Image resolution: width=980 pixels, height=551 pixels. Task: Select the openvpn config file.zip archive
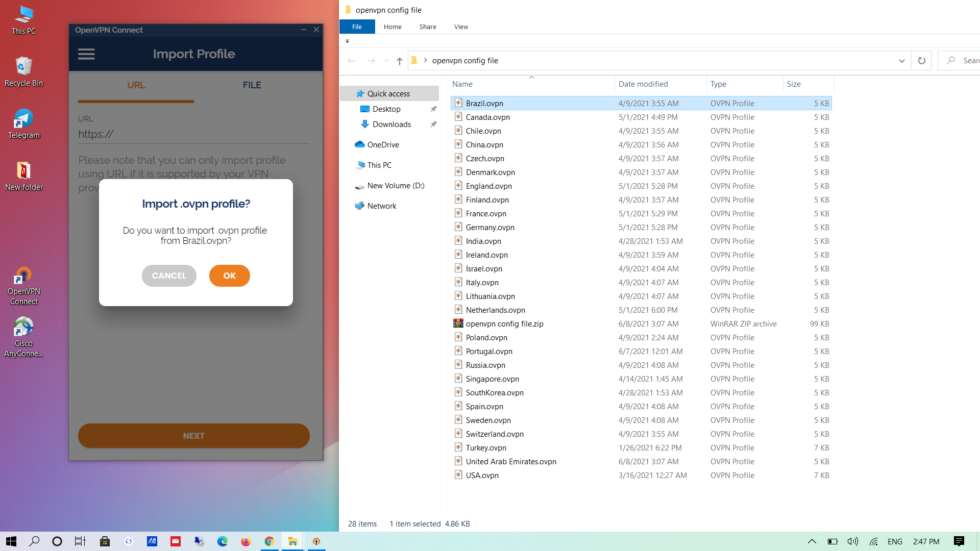(x=642, y=323)
